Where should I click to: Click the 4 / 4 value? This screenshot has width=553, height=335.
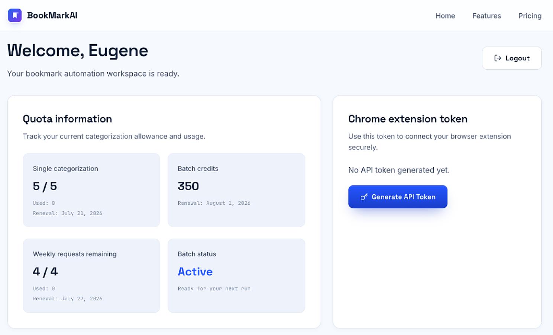click(45, 272)
